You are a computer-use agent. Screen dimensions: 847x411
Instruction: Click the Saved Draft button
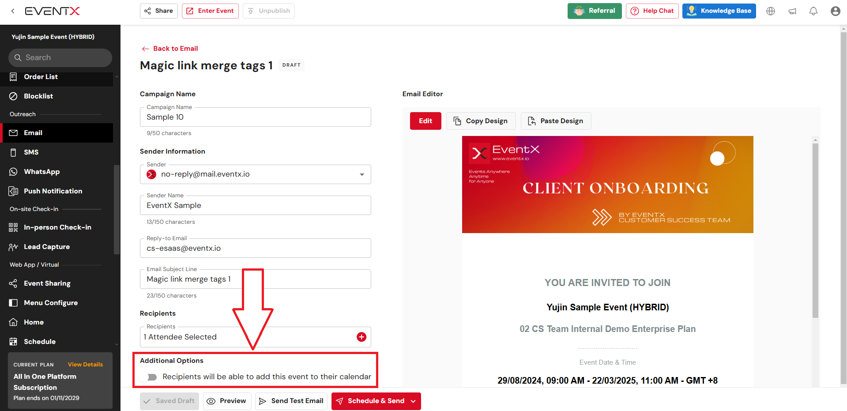(169, 401)
